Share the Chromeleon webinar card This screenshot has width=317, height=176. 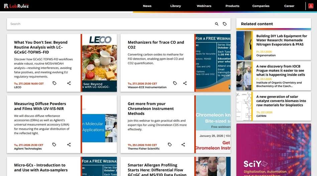pos(183,145)
